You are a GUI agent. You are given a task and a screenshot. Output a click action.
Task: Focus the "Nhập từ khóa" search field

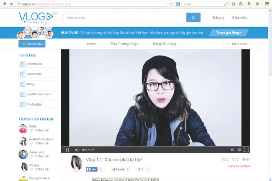coord(125,18)
